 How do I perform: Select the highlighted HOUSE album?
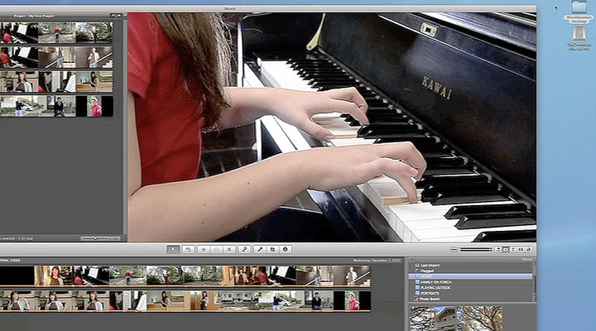pos(471,276)
